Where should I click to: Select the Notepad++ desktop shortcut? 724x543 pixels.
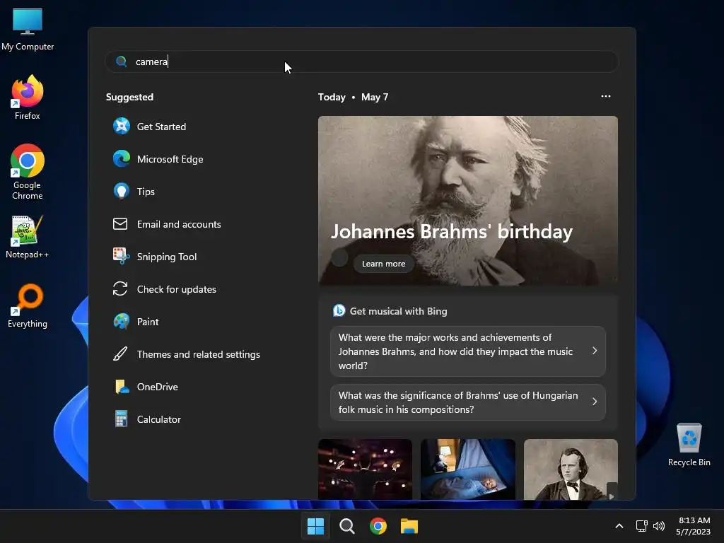coord(28,237)
